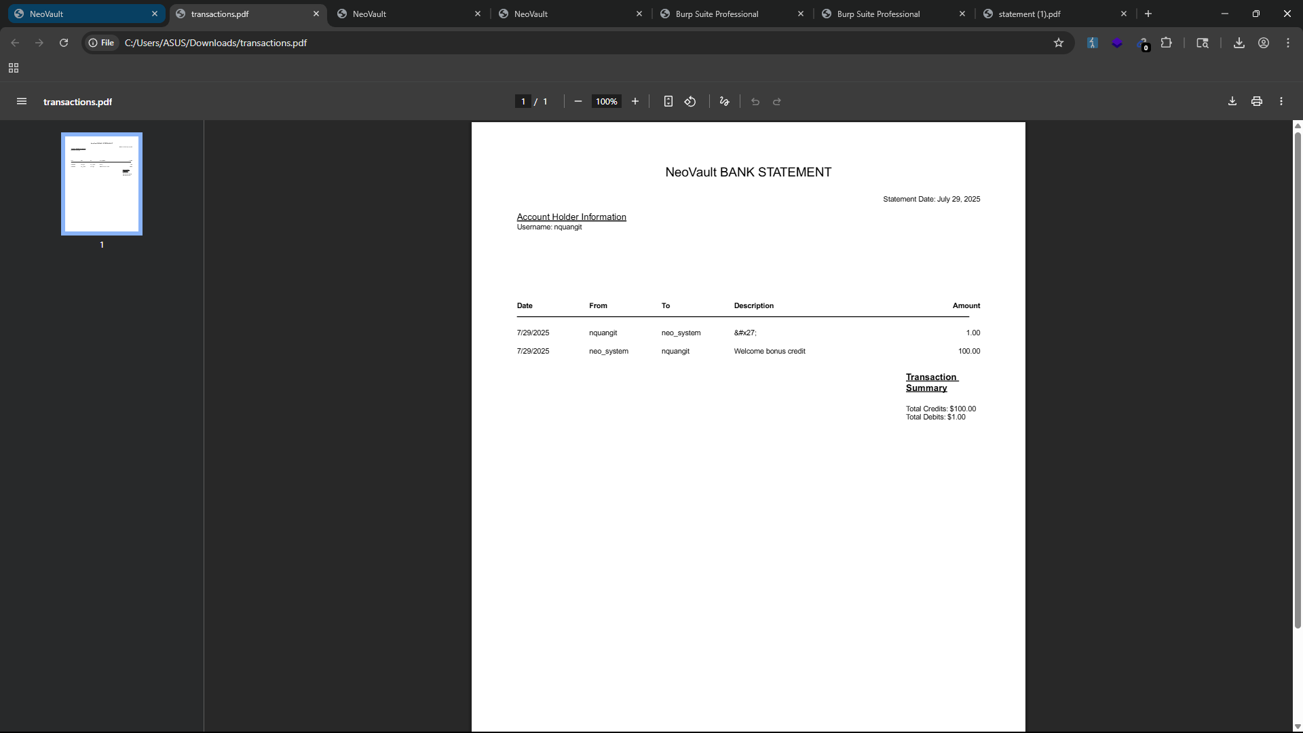View File site information chip
Viewport: 1303px width, 733px height.
[x=101, y=43]
